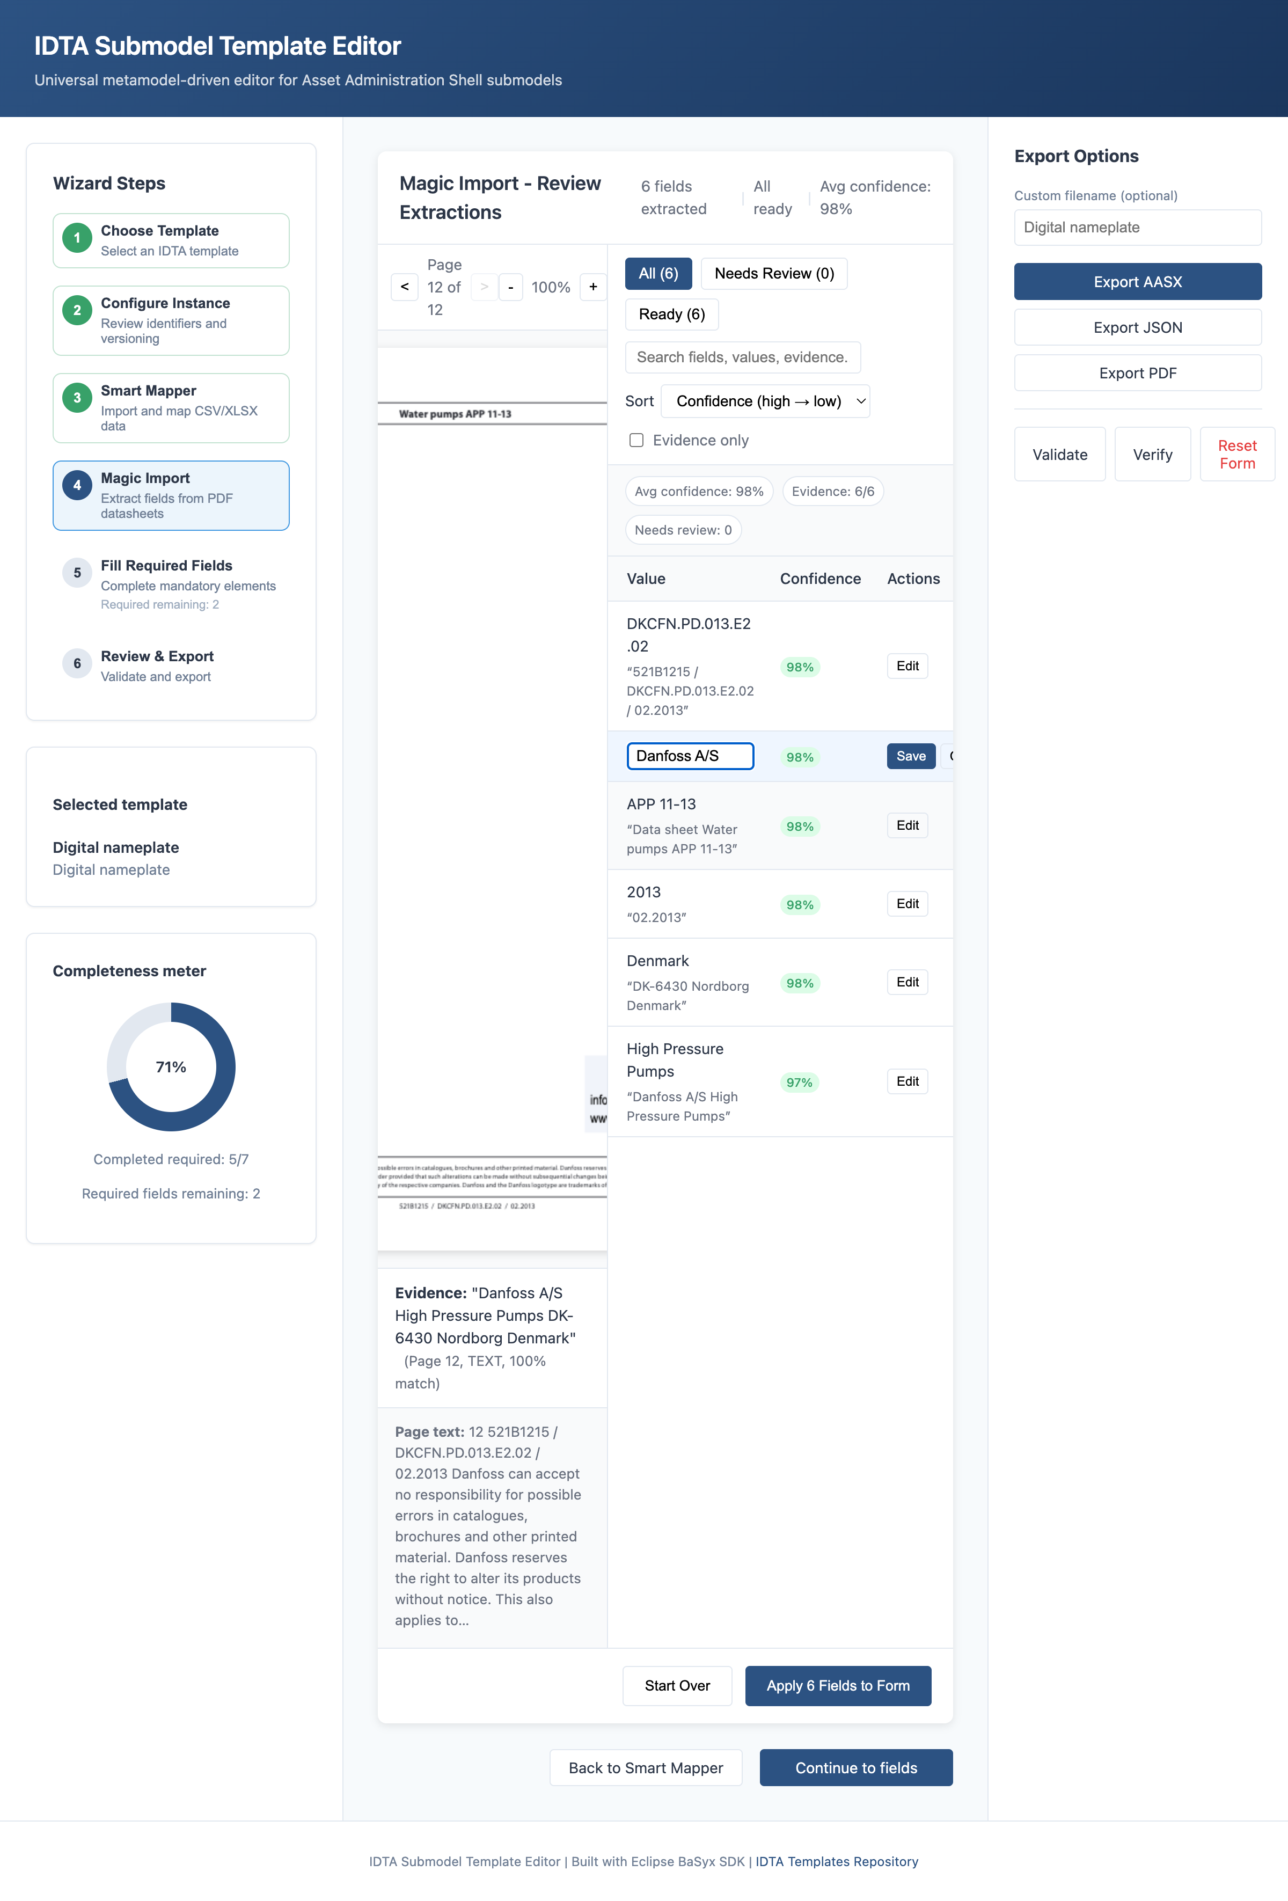Screen dimensions: 1288x1901
Task: Click step 6 Review & Export badge
Action: point(77,663)
